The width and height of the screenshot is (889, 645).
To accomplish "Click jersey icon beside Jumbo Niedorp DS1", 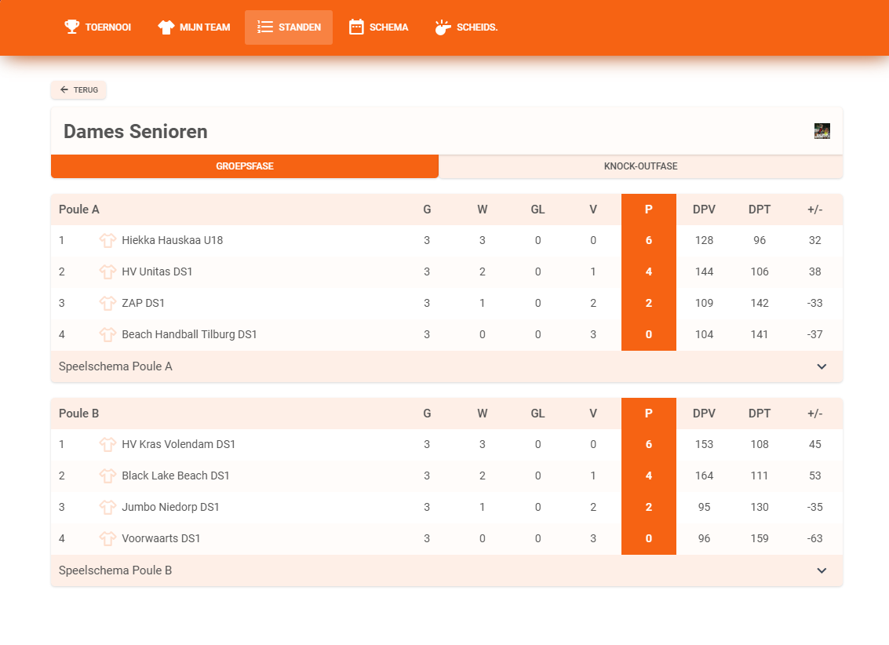I will (x=107, y=507).
